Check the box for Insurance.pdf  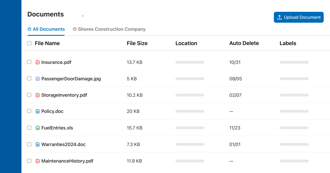coord(29,62)
